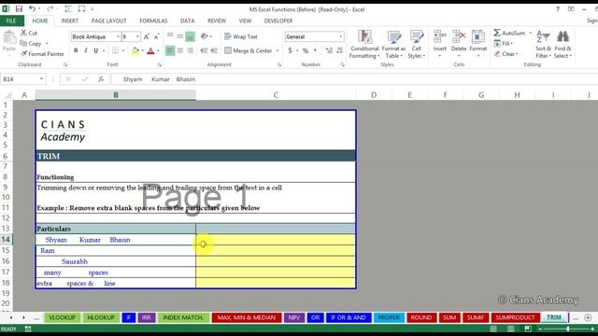Apply the red Font Color A icon
The image size is (598, 336).
click(x=150, y=50)
